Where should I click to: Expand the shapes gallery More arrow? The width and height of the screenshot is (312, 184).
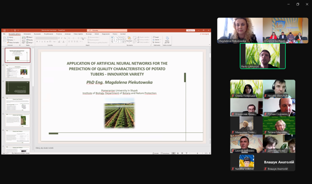125,42
